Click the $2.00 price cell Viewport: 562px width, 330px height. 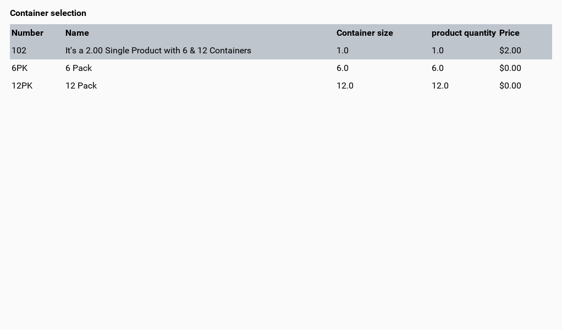[510, 51]
